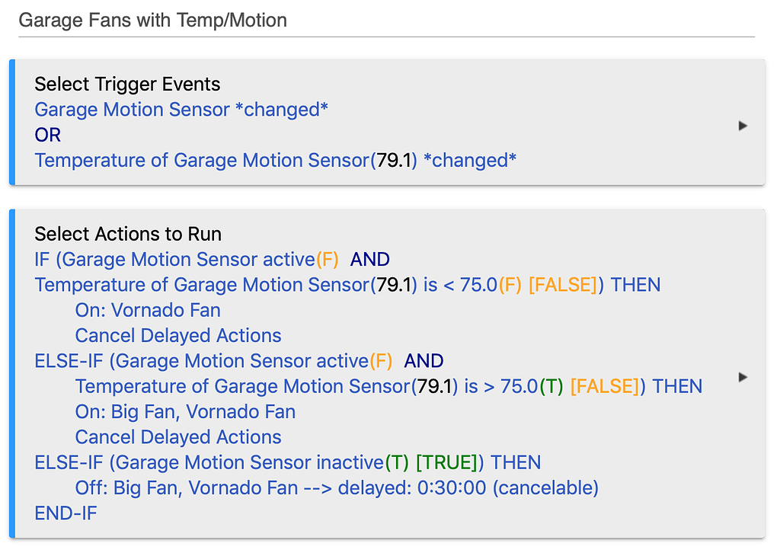This screenshot has height=556, width=780.
Task: Click the Off: Big Fan, Vornado Fan delayed action
Action: pyautogui.click(x=337, y=488)
